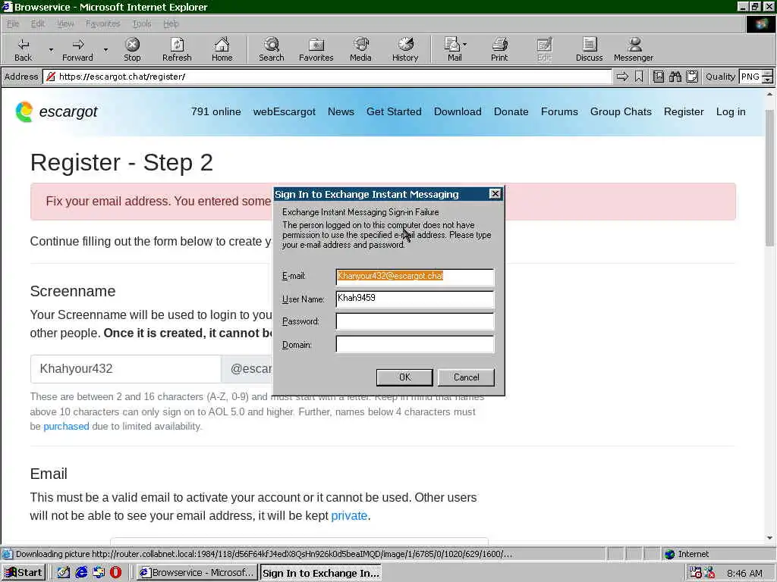The image size is (777, 582).
Task: Click the E-mail field in the dialog
Action: [x=415, y=277]
